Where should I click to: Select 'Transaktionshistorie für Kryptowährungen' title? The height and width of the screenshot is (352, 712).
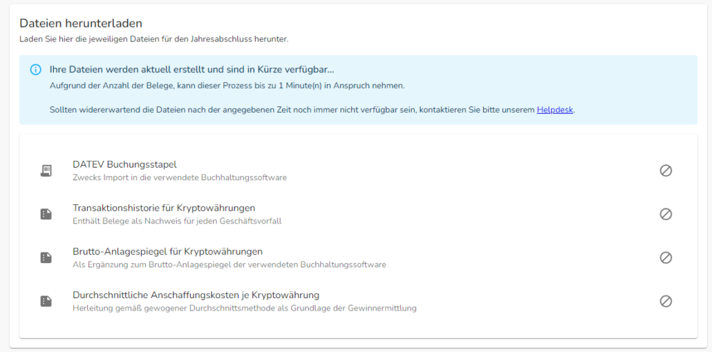pos(164,208)
